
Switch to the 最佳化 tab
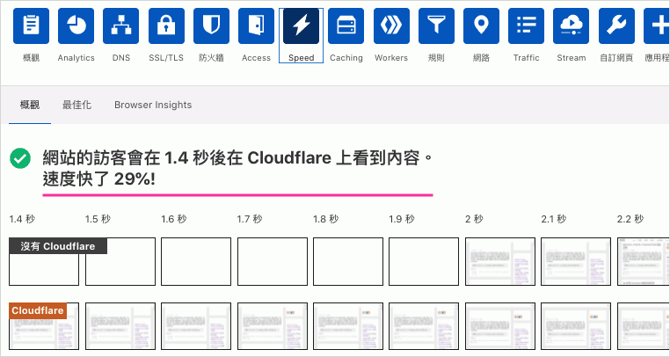point(76,105)
